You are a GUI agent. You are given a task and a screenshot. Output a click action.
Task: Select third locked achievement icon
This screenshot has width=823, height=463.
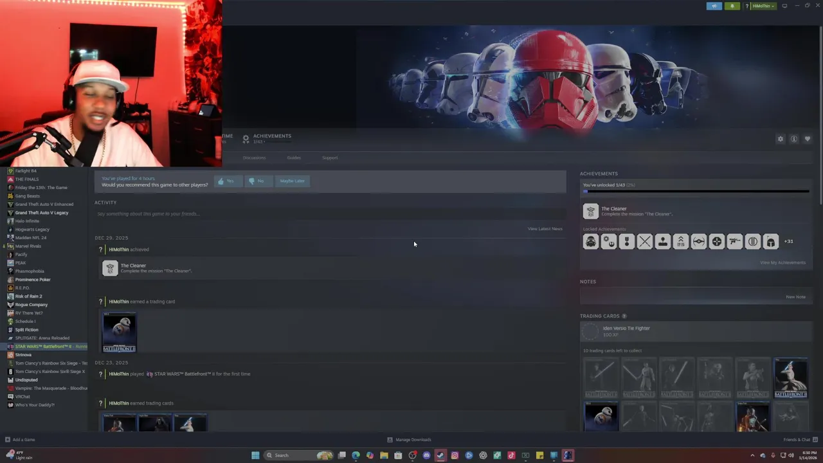click(x=627, y=242)
